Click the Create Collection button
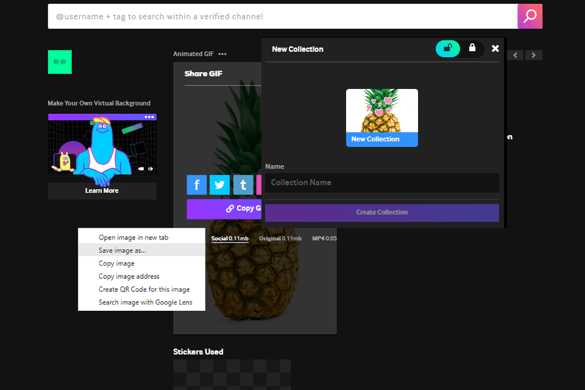Screen dimensions: 585x390 coord(381,212)
